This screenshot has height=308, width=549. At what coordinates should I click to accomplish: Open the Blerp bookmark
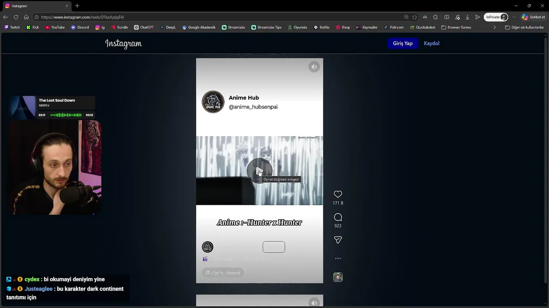coord(343,27)
